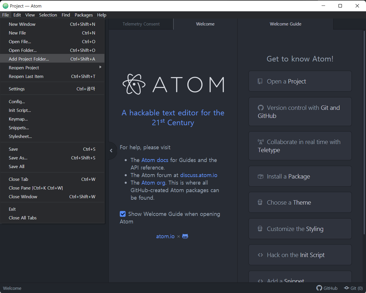
Task: Click Save in the File menu
Action: click(x=52, y=149)
